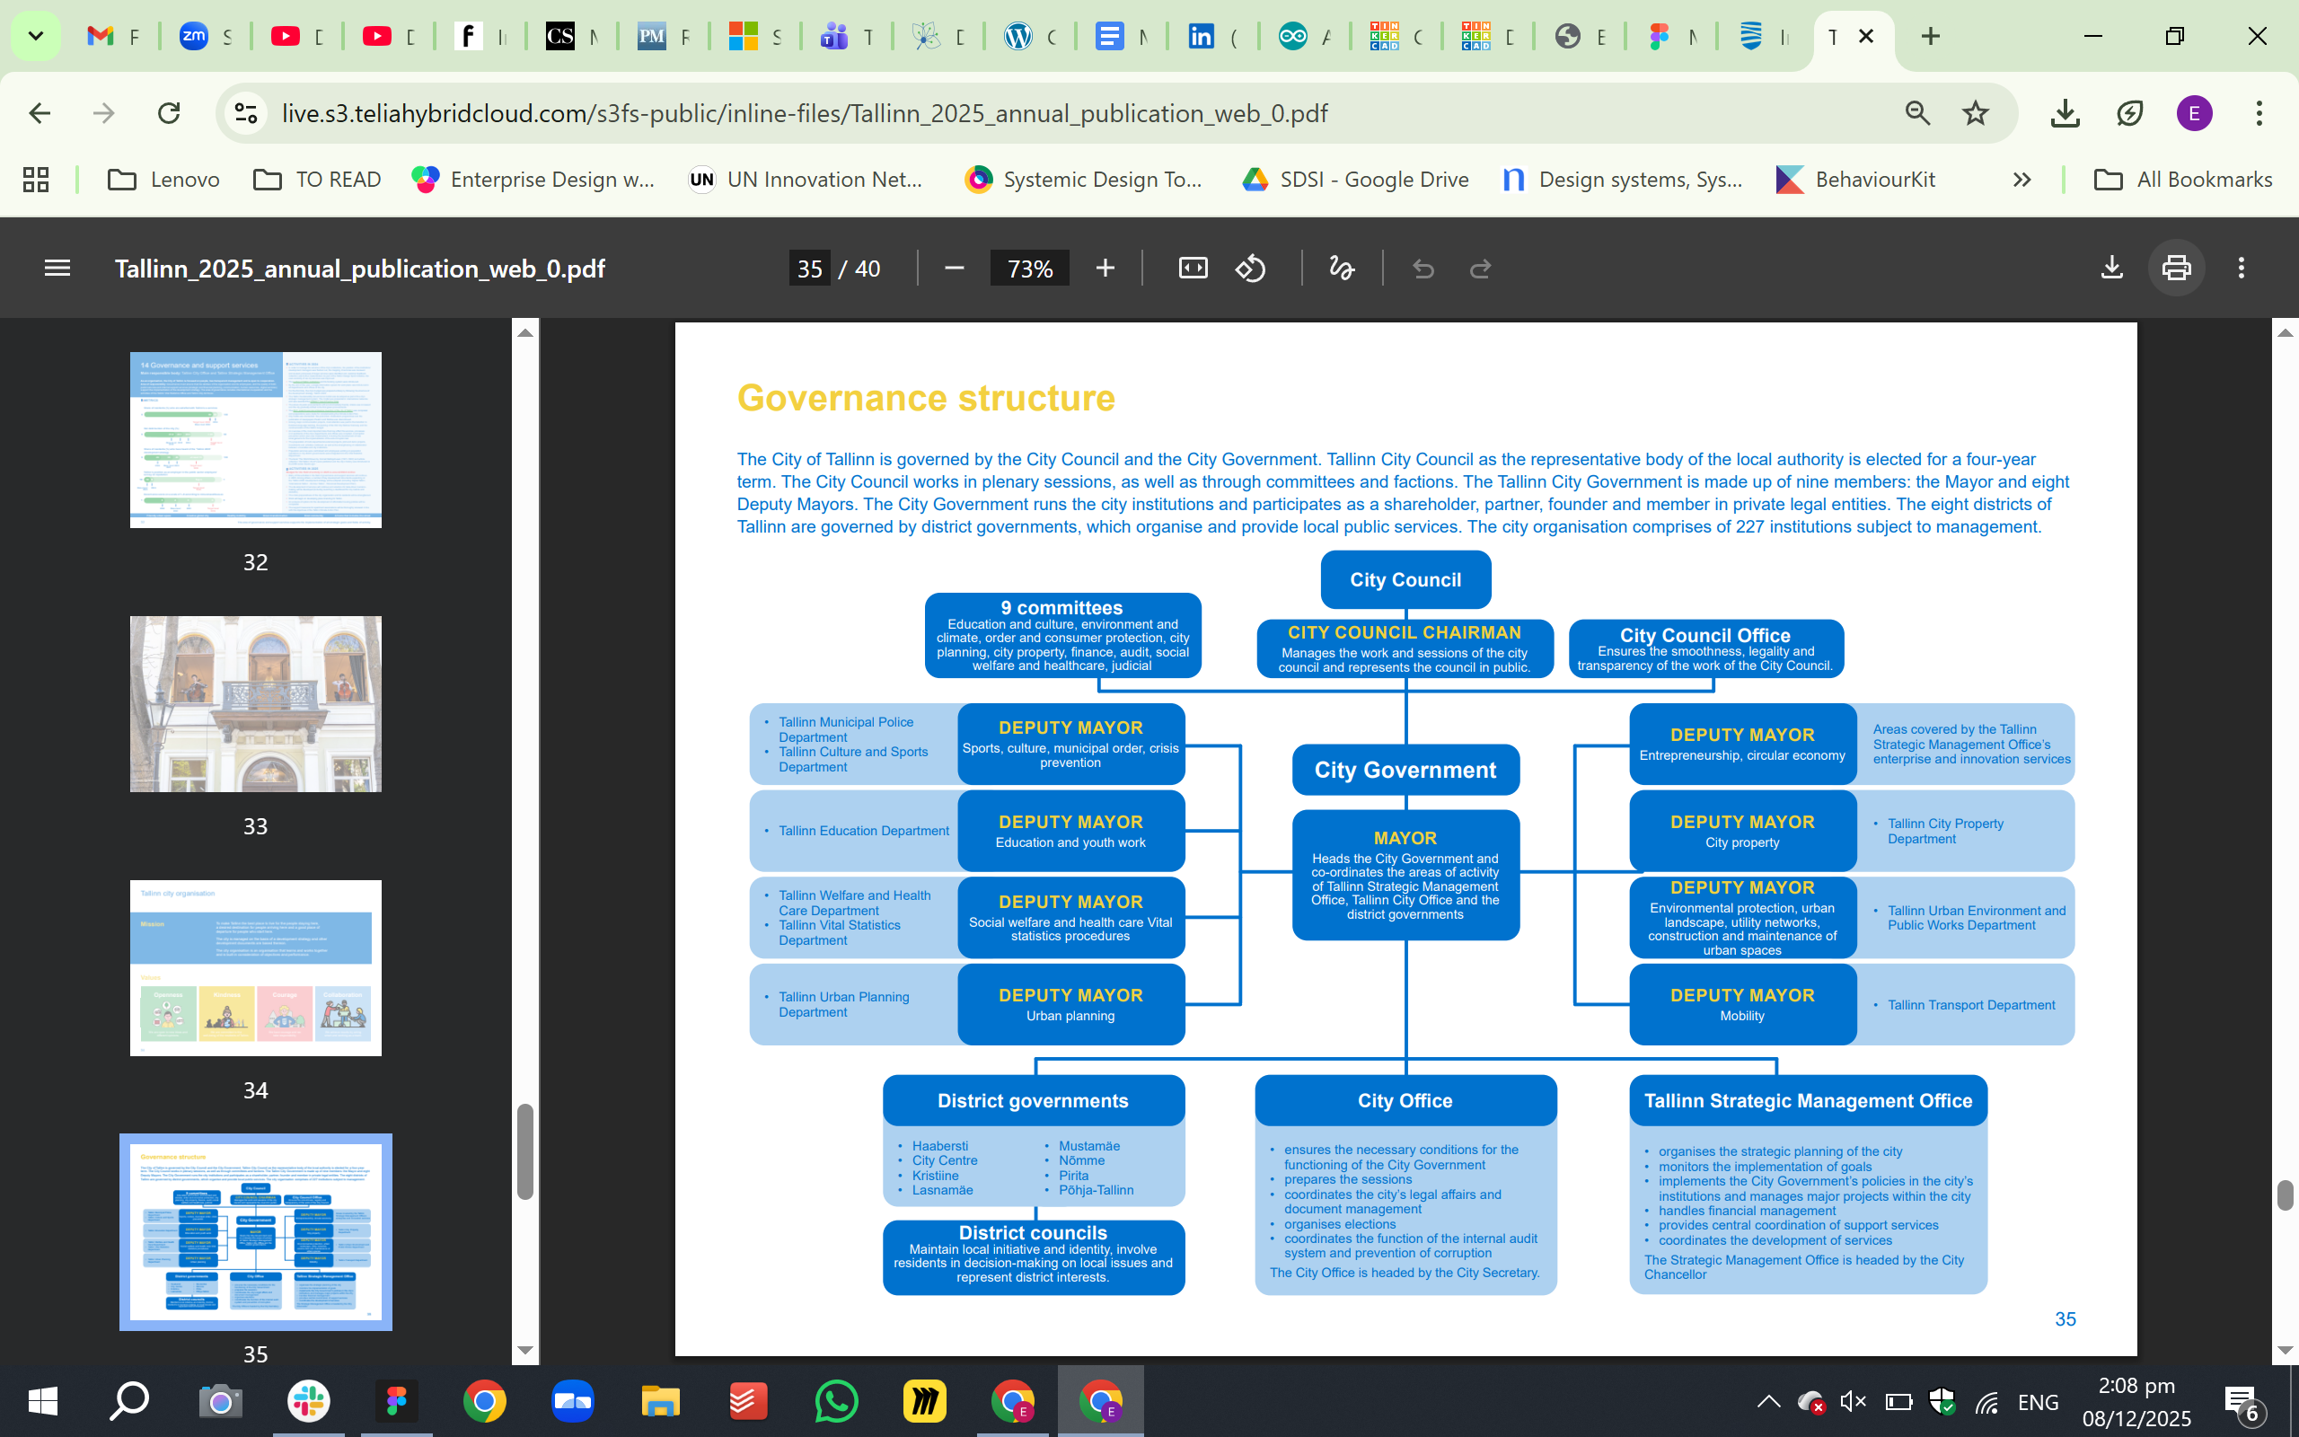
Task: Click the zoom out minus icon
Action: click(954, 269)
